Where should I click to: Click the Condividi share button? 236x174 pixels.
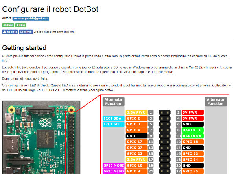(x=26, y=32)
